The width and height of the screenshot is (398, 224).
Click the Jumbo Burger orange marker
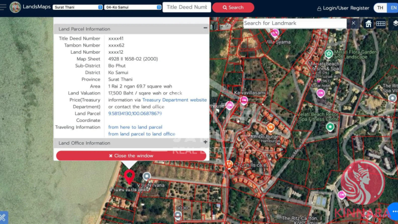click(x=270, y=127)
